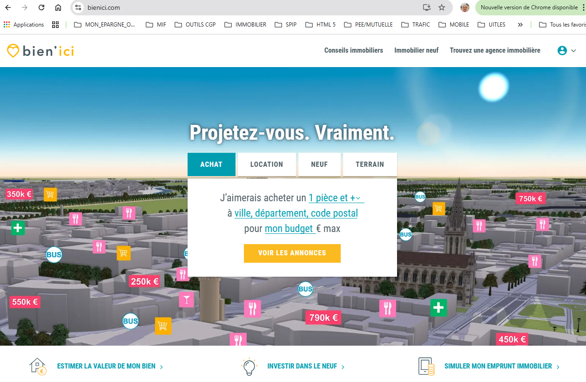
Task: Click the pink cocktail bar map icon
Action: 186,300
